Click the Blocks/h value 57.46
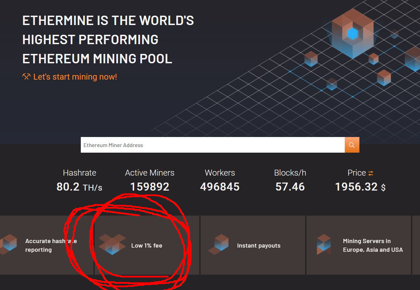The image size is (420, 290). pos(290,187)
